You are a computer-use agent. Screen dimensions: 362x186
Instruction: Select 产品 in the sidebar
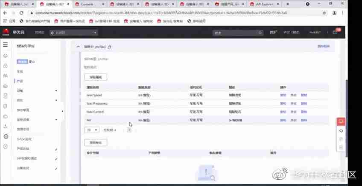20,81
